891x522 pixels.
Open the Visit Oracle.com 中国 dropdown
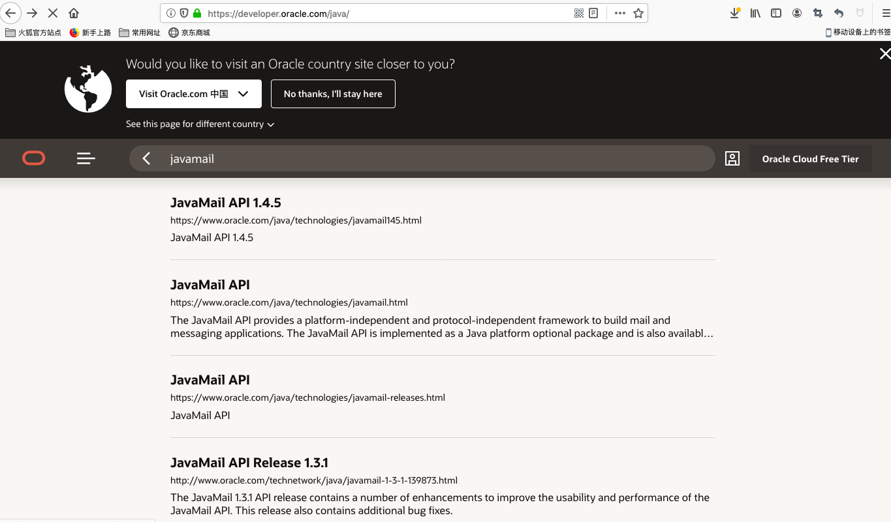click(x=193, y=93)
